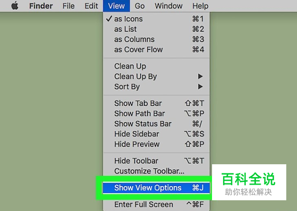Image resolution: width=297 pixels, height=211 pixels.
Task: Choose Customize Toolbar…
Action: [x=156, y=171]
